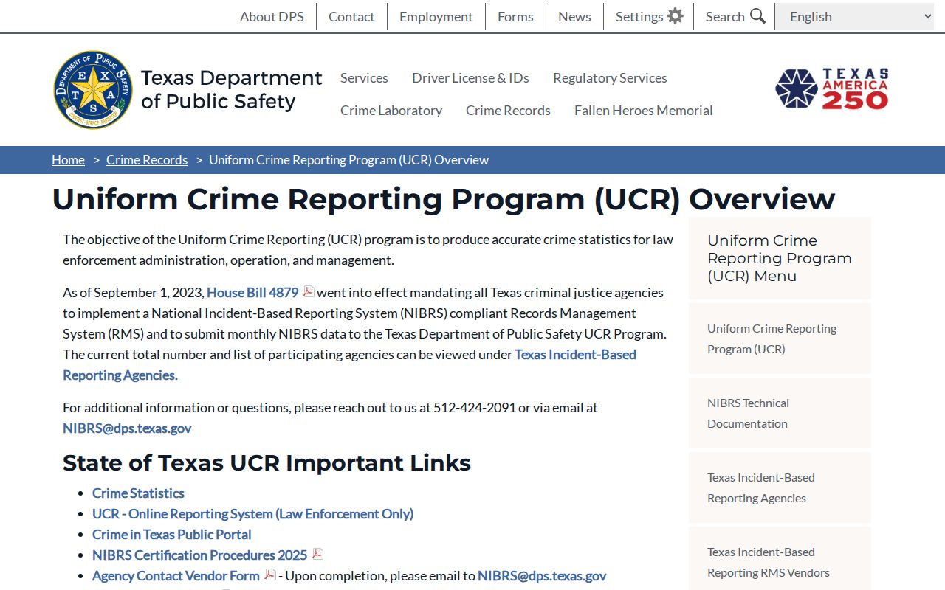Click NIBRS@dps.texas.gov email under additional information
The height and width of the screenshot is (590, 945).
(x=127, y=428)
